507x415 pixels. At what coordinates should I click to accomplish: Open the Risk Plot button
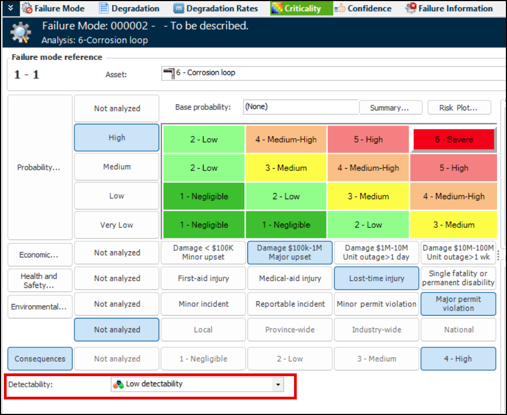[x=457, y=108]
